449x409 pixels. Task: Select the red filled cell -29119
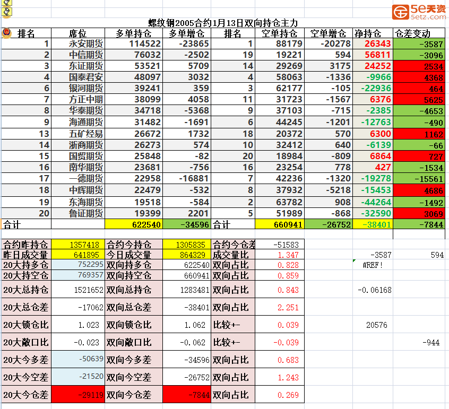point(78,394)
